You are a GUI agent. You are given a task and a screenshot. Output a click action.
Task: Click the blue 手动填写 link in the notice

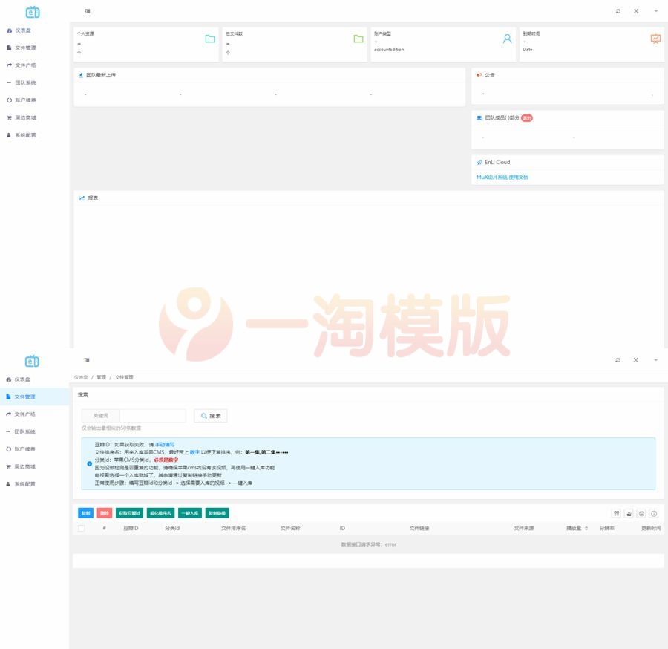165,445
